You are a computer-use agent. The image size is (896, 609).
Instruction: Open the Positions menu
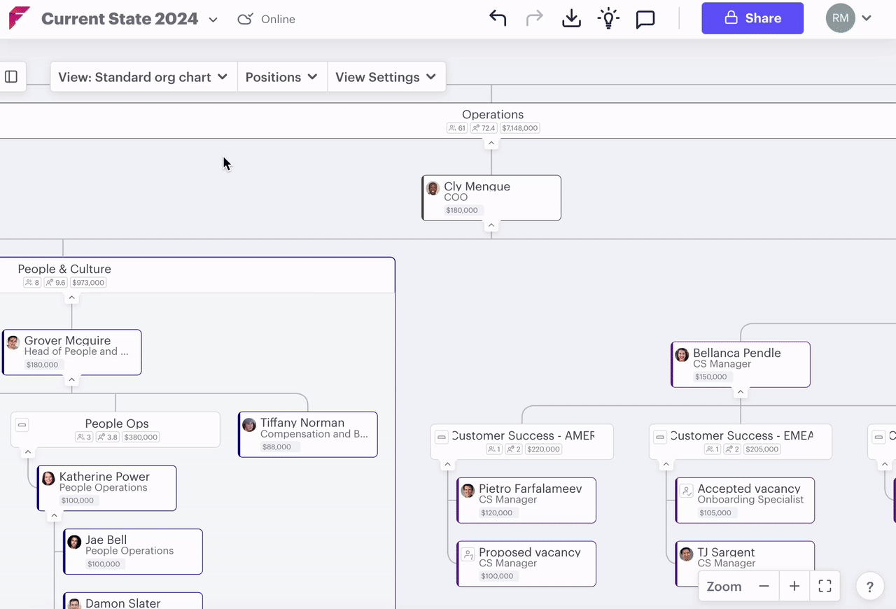(x=281, y=77)
